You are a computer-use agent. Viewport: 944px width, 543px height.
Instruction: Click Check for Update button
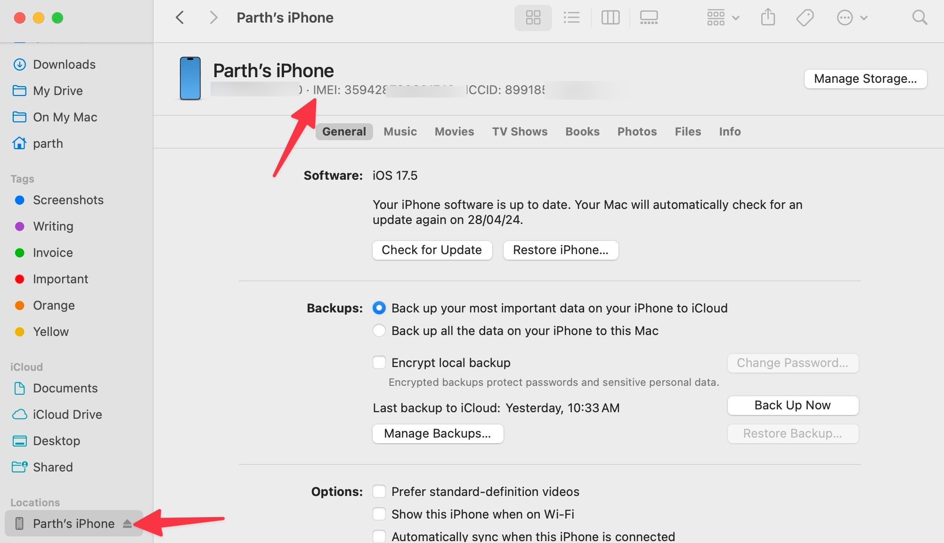coord(432,249)
